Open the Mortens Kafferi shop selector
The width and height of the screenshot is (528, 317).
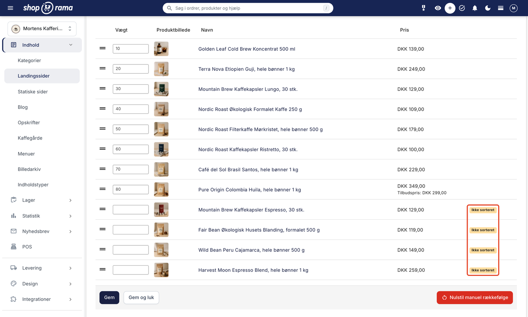[42, 29]
